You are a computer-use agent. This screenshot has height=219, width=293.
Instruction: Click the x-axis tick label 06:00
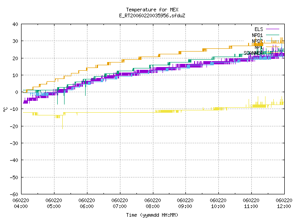pos(87,206)
